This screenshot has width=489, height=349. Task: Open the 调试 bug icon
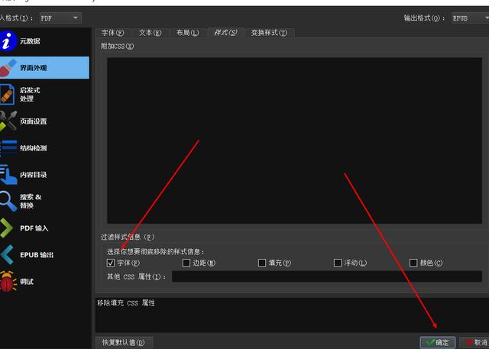point(8,281)
